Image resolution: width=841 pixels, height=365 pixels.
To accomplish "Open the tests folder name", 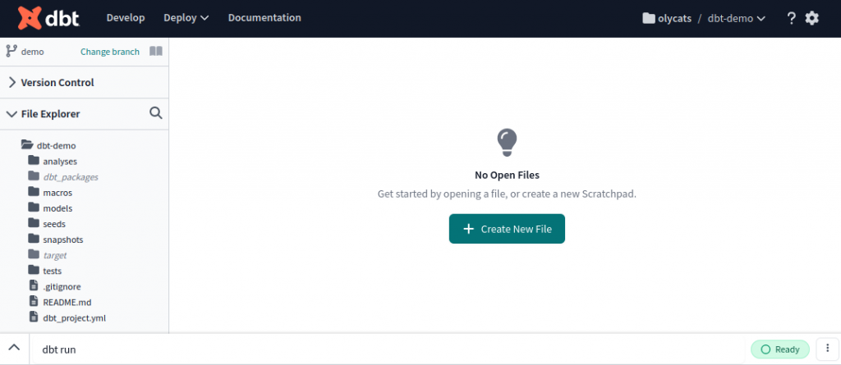I will click(x=52, y=271).
